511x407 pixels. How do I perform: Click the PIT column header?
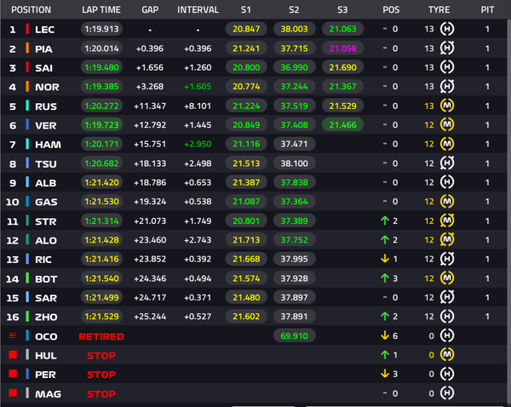point(487,9)
